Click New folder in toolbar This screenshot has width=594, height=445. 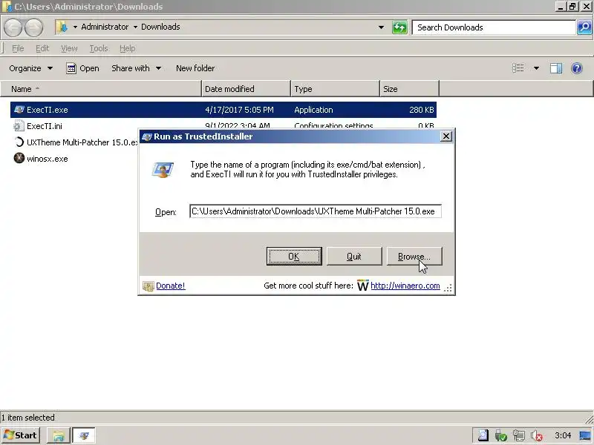[x=195, y=68]
